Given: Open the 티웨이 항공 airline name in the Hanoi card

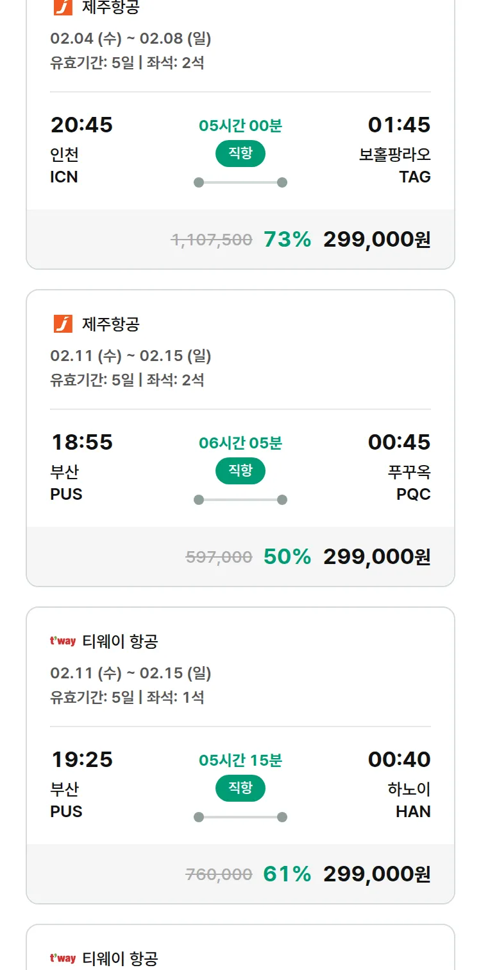Looking at the screenshot, I should [120, 641].
